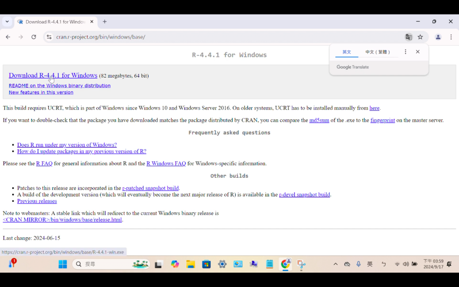Go back to the previous page

click(8, 37)
